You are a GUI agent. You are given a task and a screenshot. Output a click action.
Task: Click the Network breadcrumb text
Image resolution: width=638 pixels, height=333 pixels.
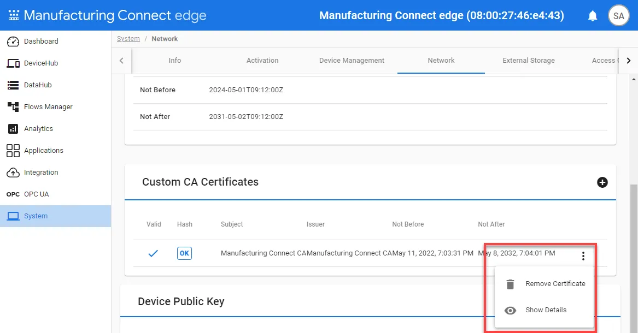tap(165, 39)
